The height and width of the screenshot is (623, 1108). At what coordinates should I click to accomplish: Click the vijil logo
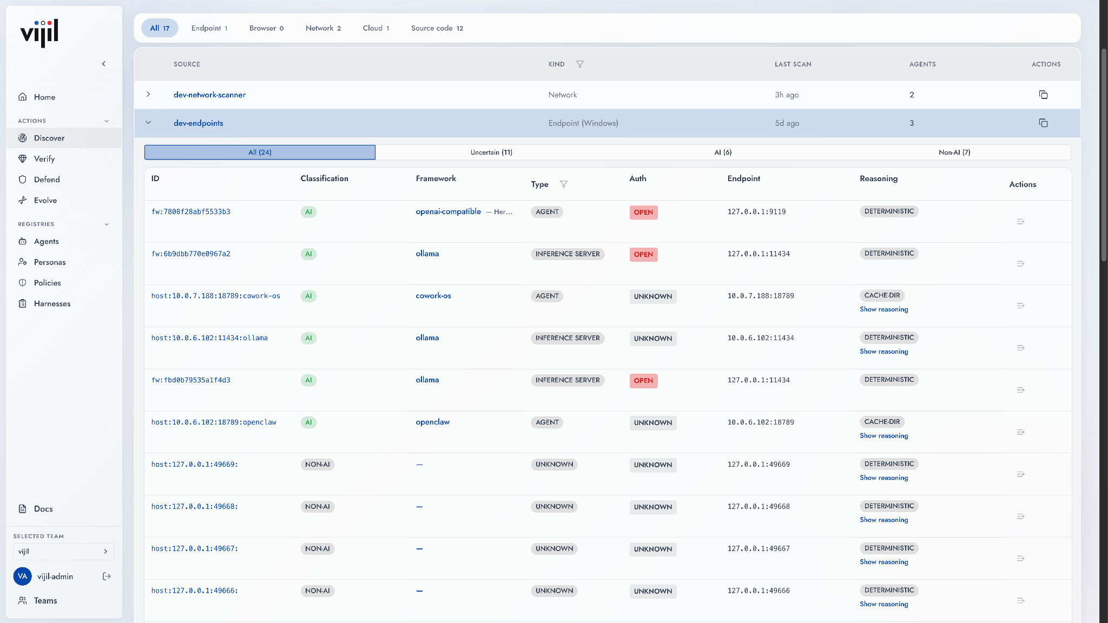(39, 34)
